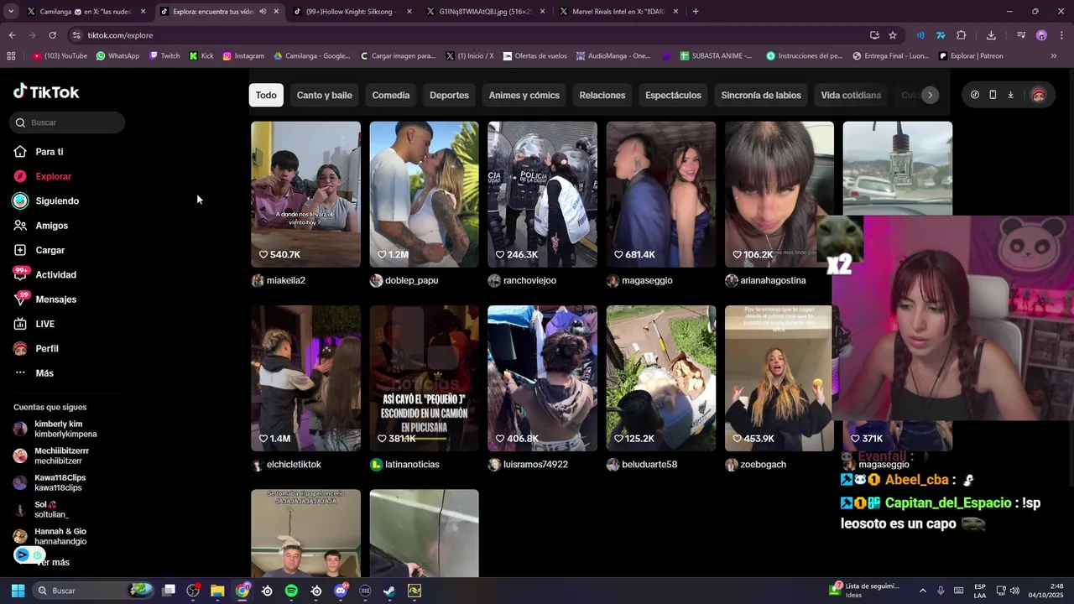The image size is (1074, 604).
Task: Select the Sincronía de labios category
Action: [761, 95]
